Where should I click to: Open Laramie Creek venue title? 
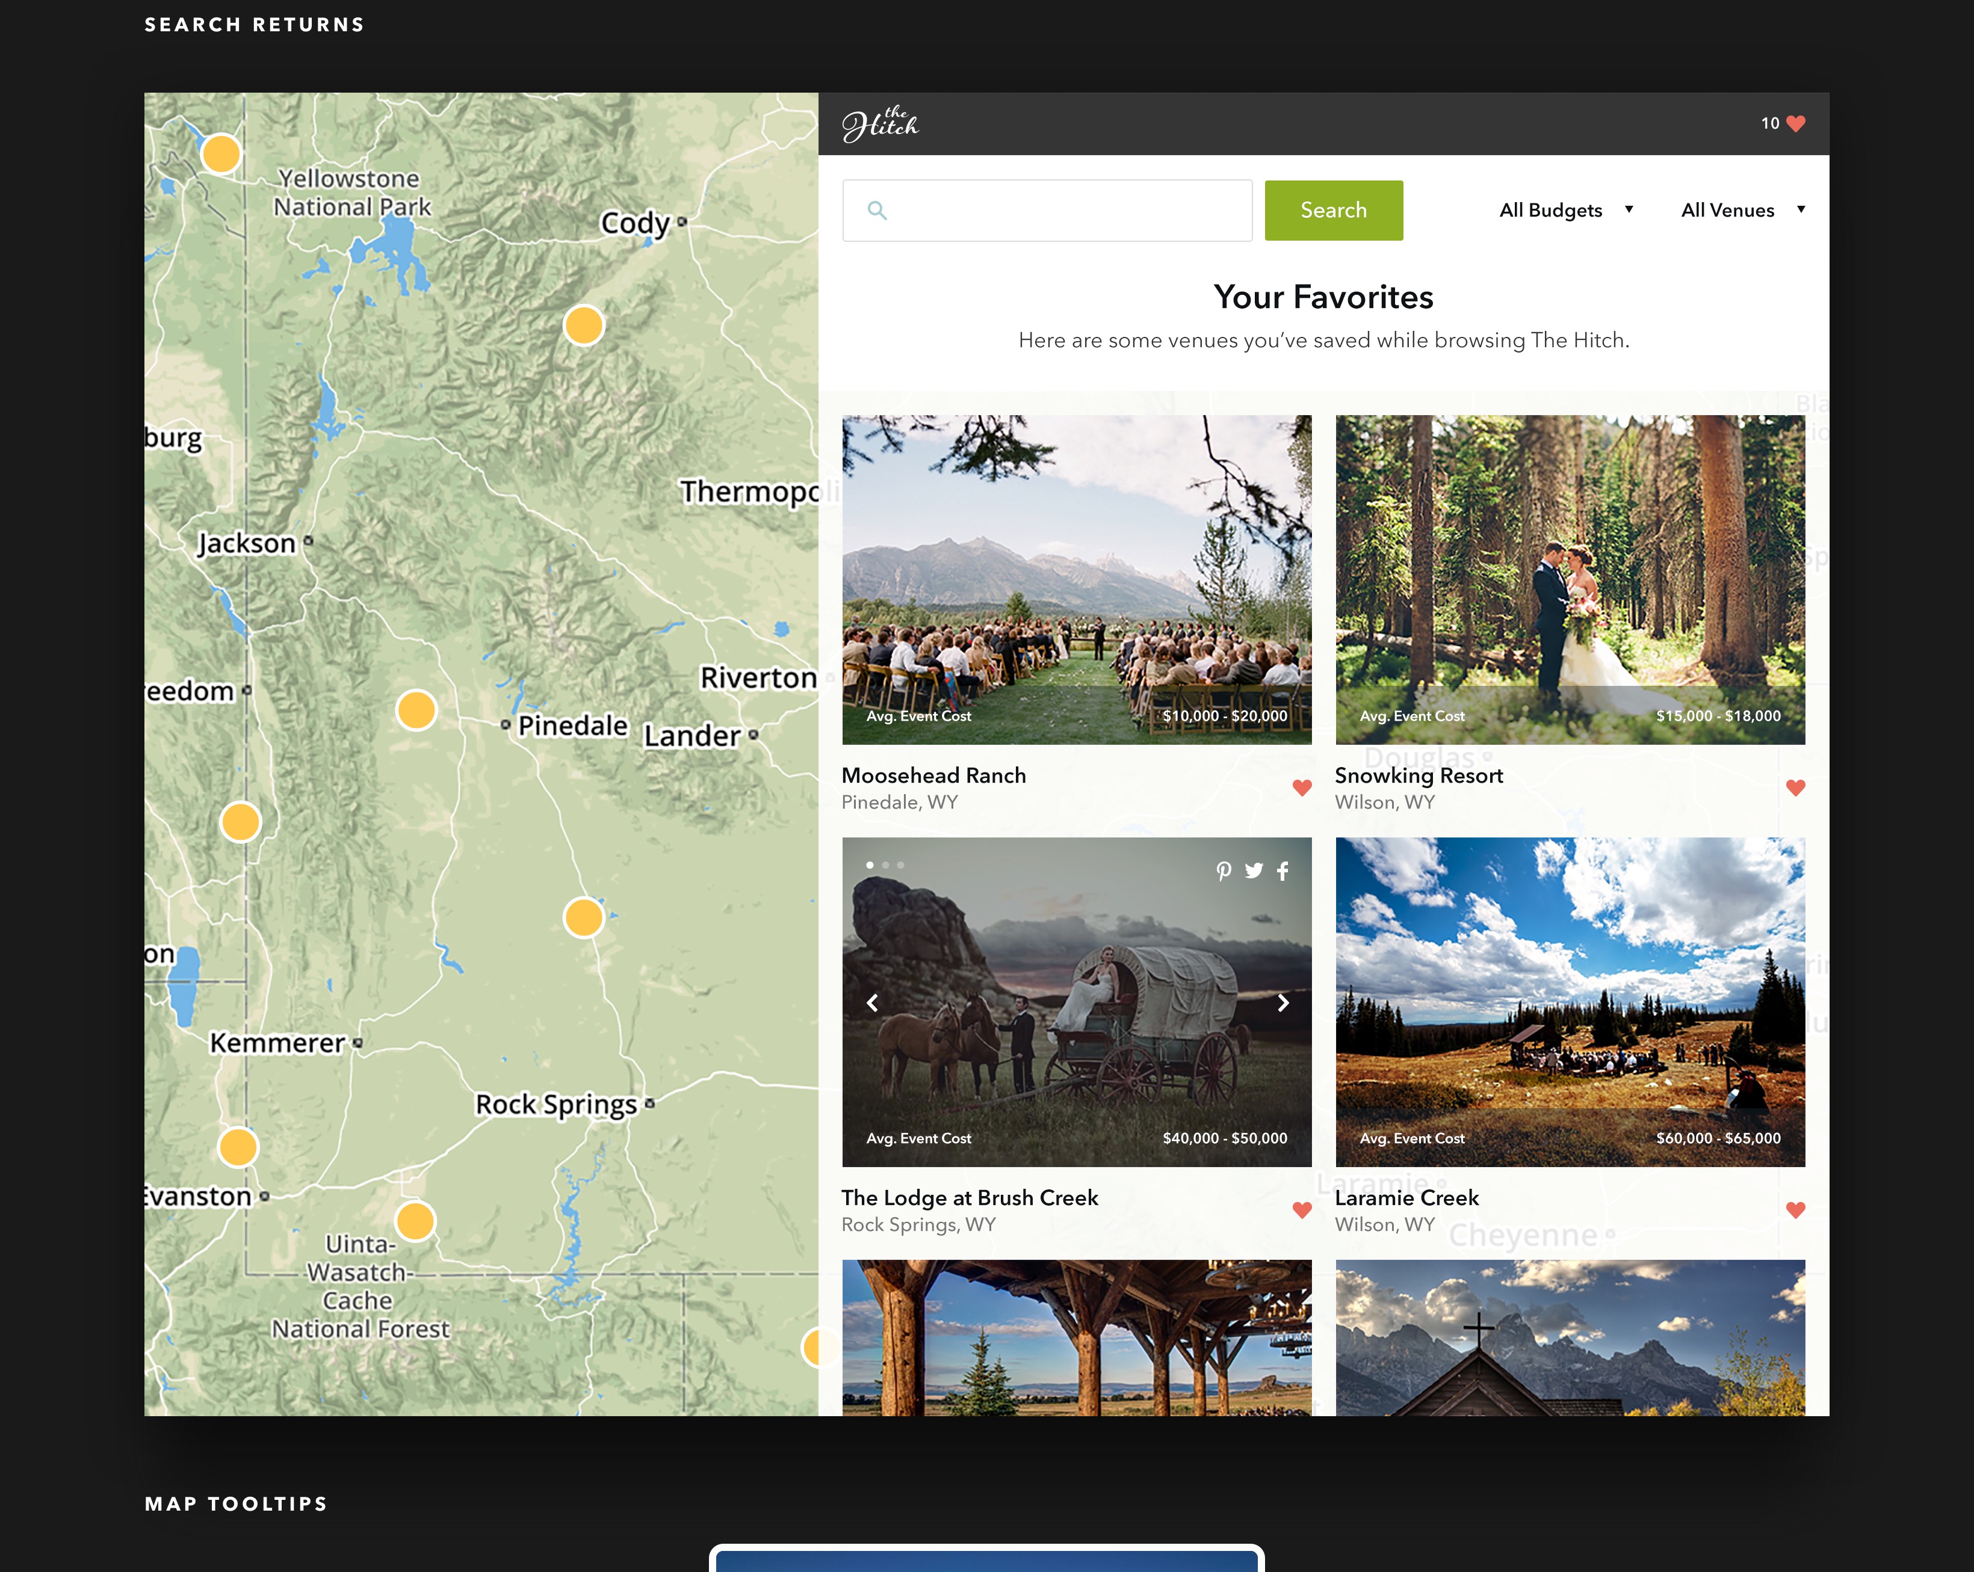coord(1406,1198)
